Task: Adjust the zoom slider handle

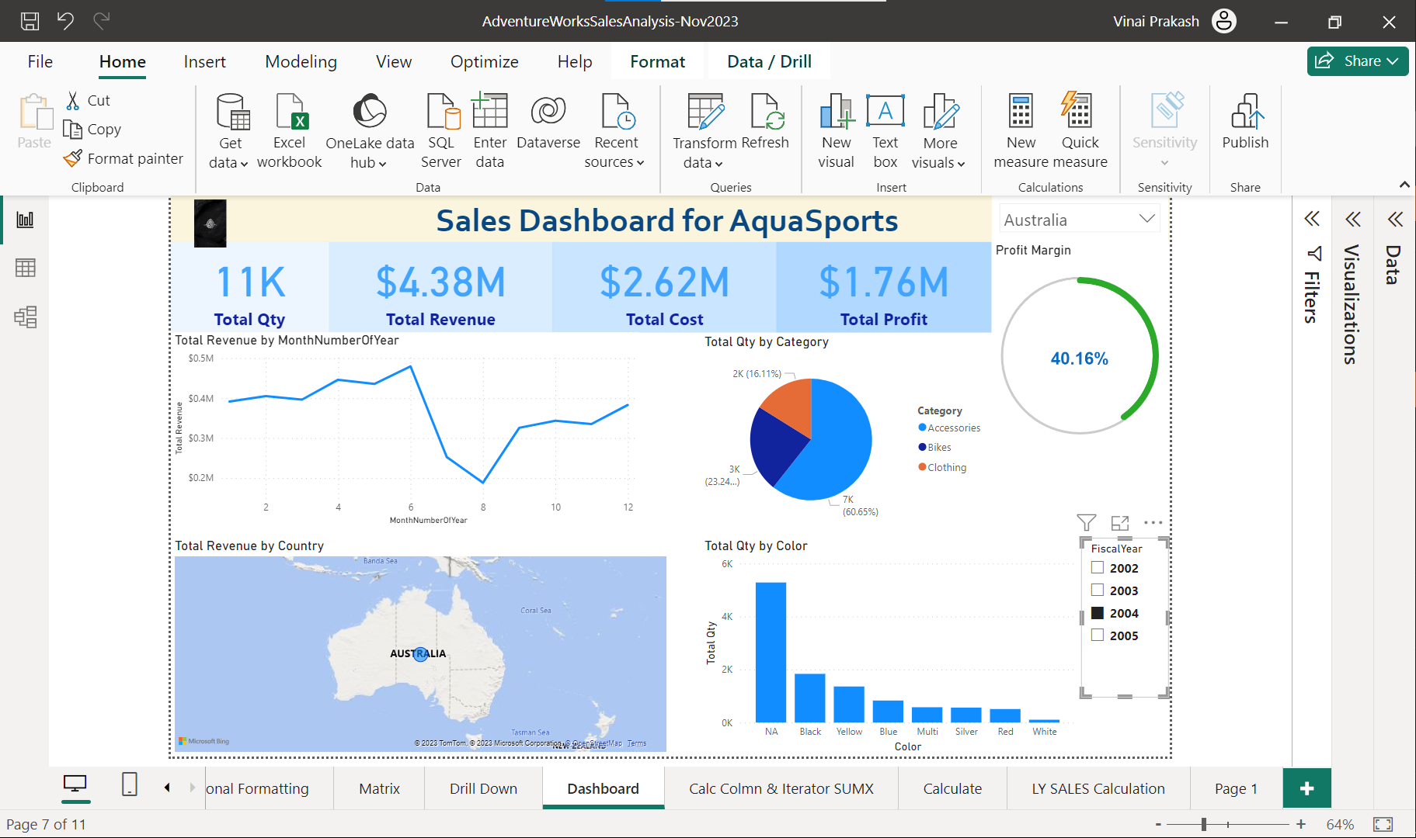Action: point(1204,824)
